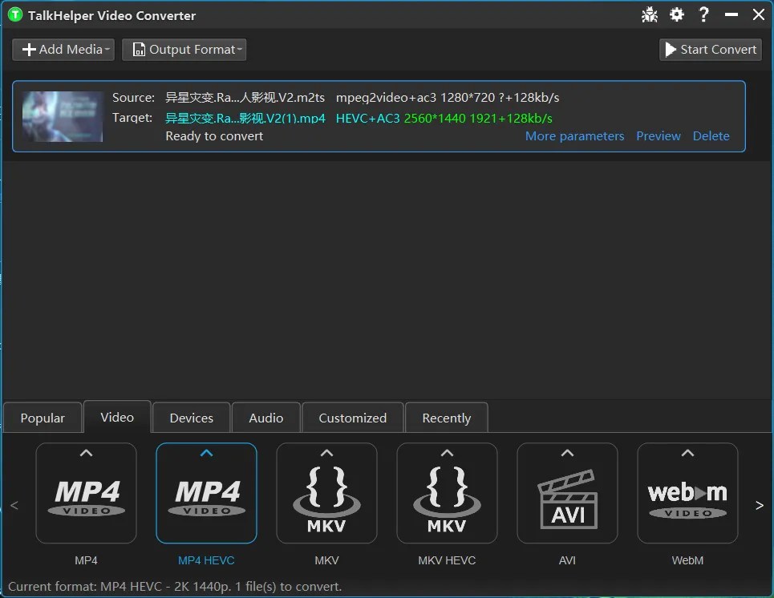The height and width of the screenshot is (598, 774).
Task: Open More parameters for the video
Action: 574,135
